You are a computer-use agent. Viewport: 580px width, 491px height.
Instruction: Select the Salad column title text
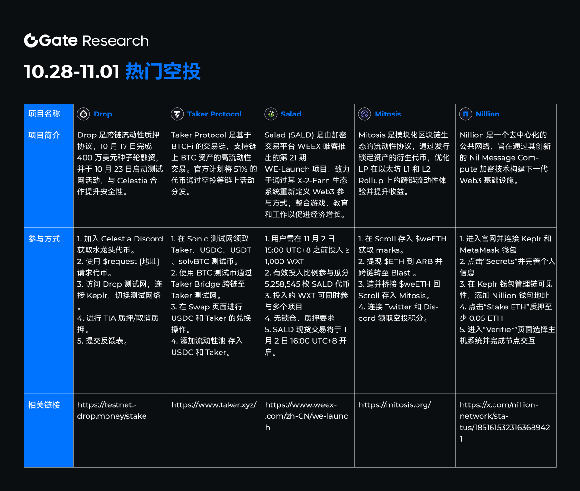point(291,114)
